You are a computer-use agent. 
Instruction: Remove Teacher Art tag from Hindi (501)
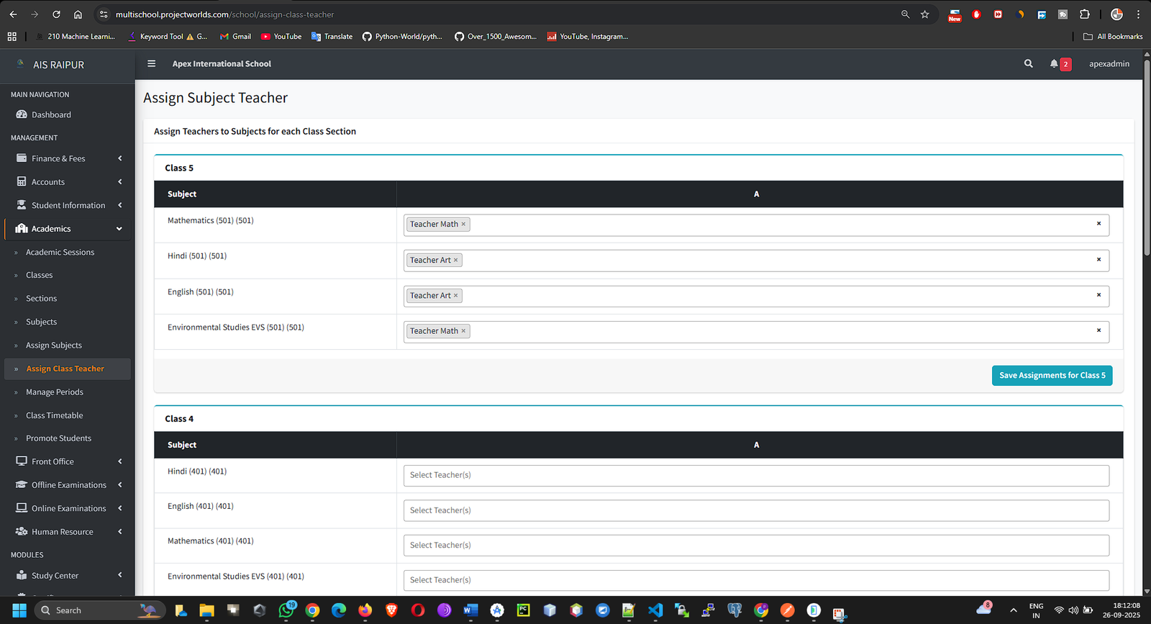coord(455,261)
